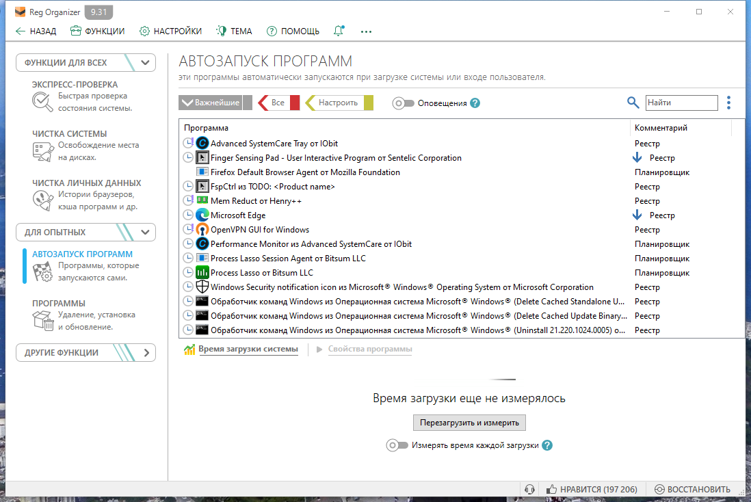Image resolution: width=751 pixels, height=502 pixels.
Task: Select the Важнейшие filter dropdown
Action: 210,103
